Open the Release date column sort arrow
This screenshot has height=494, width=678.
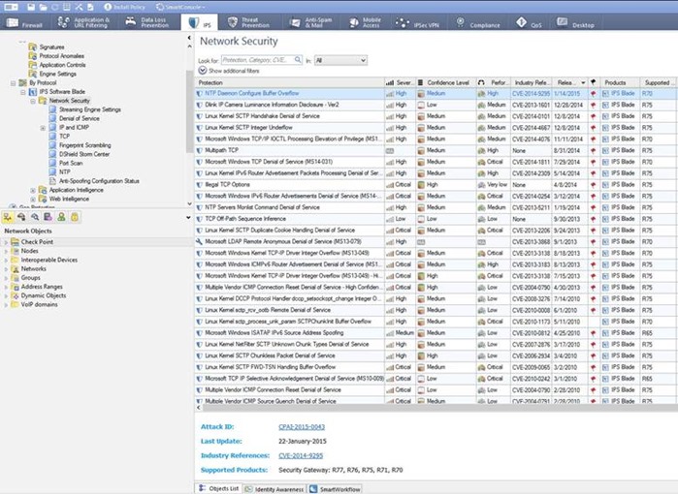click(583, 82)
